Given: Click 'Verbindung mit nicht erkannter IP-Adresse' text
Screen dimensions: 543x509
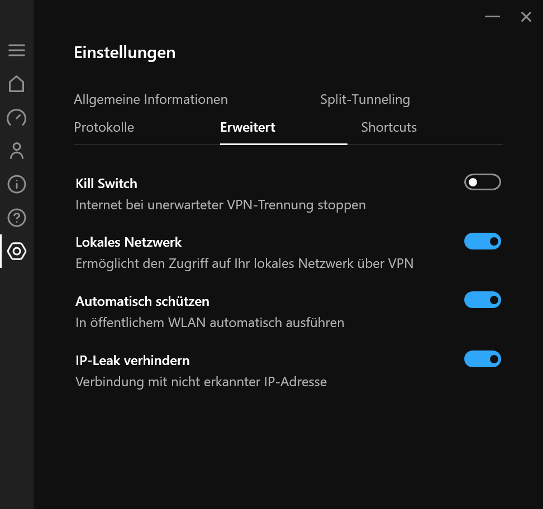Looking at the screenshot, I should click(x=201, y=382).
